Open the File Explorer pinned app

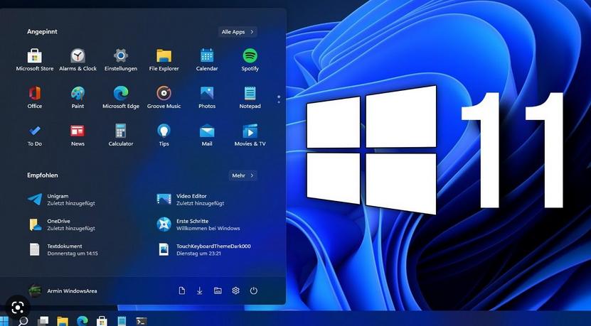tap(164, 60)
